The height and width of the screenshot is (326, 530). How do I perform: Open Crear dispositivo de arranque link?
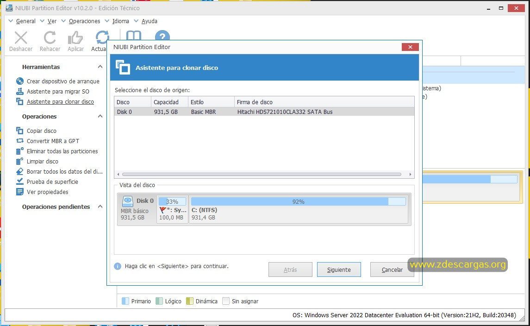coord(63,81)
